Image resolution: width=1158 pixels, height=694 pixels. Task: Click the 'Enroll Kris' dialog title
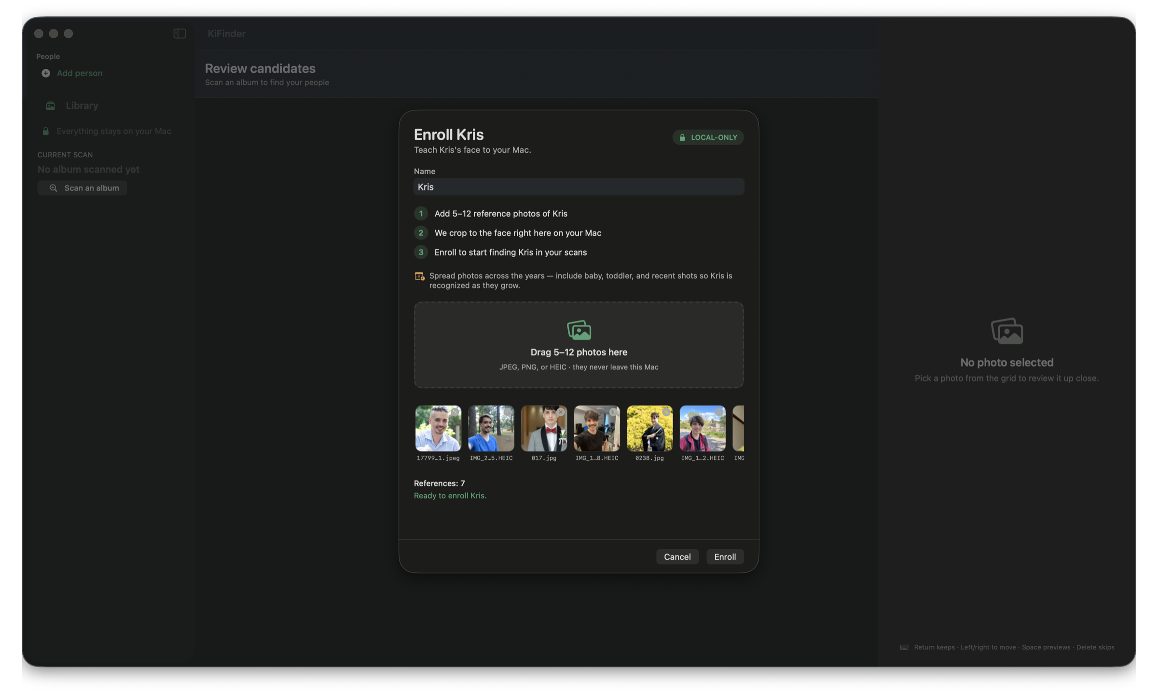(449, 135)
